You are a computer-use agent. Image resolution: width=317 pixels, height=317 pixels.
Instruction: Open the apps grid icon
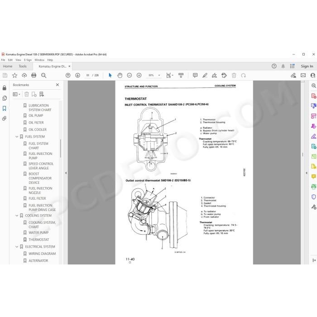click(292, 66)
